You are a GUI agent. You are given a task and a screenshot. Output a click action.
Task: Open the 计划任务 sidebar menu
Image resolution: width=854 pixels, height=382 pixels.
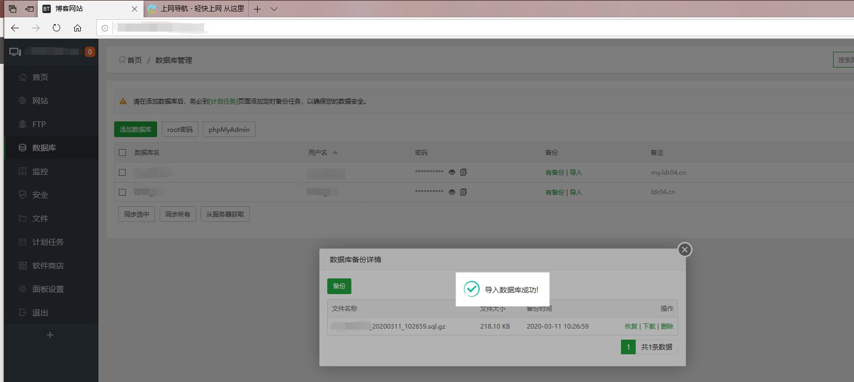(x=48, y=242)
